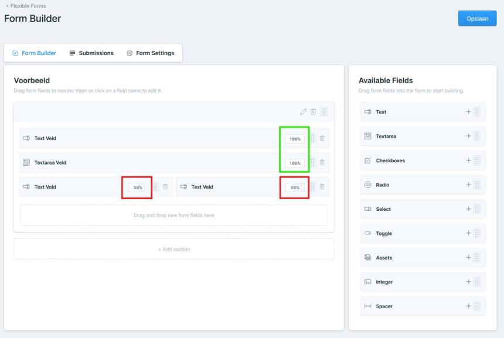504x338 pixels.
Task: Go back via the Flexible Forms link
Action: tap(26, 6)
